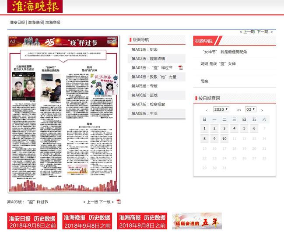This screenshot has height=232, width=284.
Task: Open 淮海商报 历史数据 red banner
Action: click(142, 221)
